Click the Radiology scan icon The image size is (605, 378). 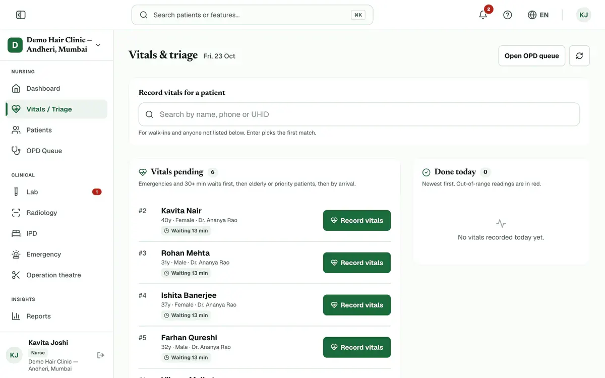coord(16,213)
